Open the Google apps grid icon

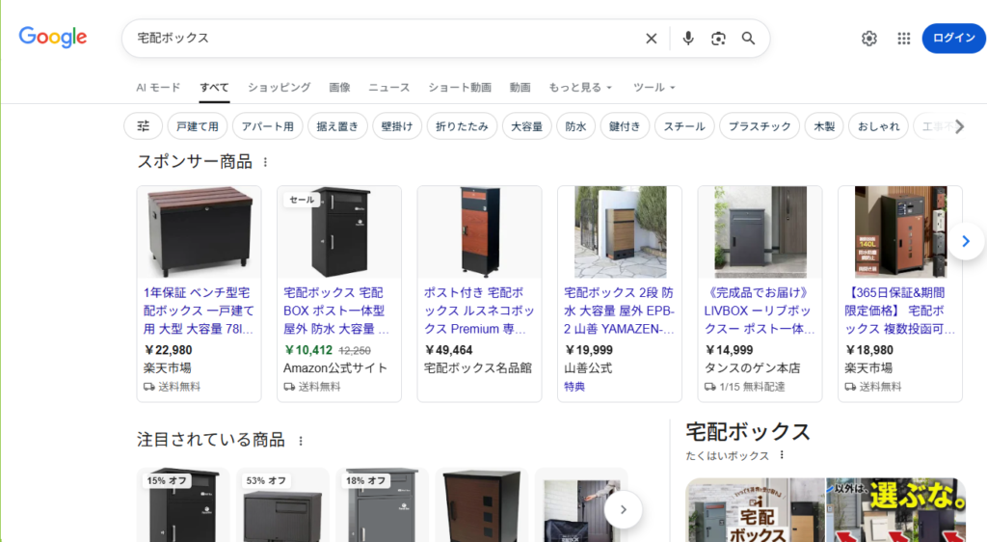[x=904, y=39]
